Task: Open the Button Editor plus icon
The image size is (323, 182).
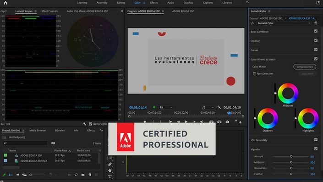Action: point(240,122)
